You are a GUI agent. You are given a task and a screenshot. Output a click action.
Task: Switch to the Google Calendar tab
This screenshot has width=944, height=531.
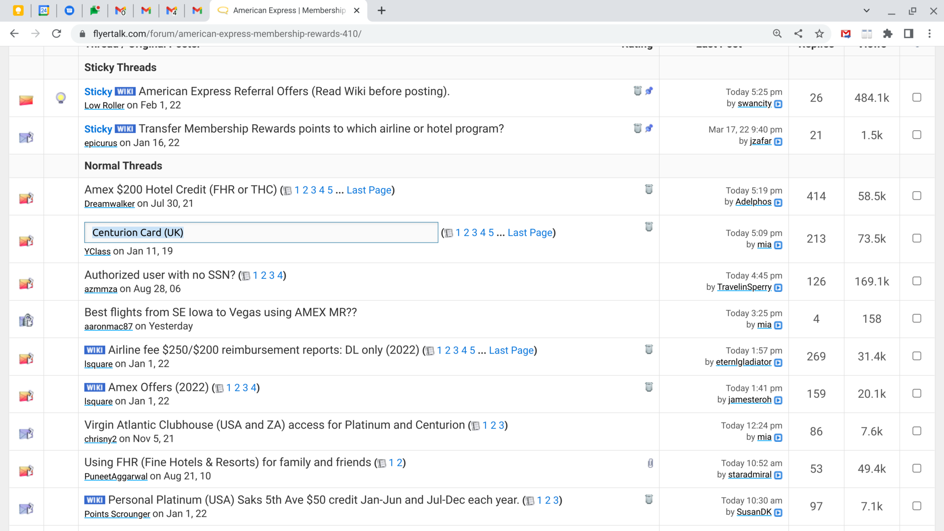coord(44,10)
